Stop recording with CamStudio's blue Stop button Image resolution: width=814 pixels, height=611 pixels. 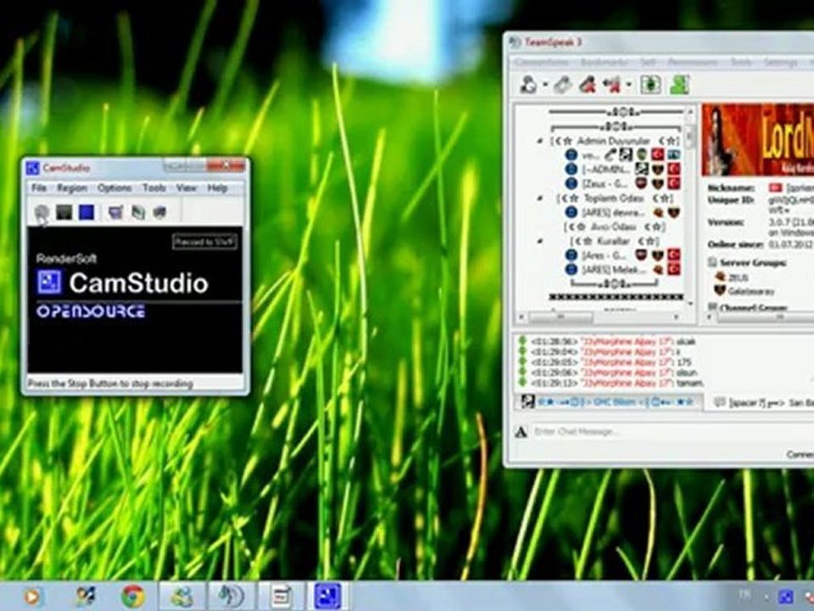86,212
